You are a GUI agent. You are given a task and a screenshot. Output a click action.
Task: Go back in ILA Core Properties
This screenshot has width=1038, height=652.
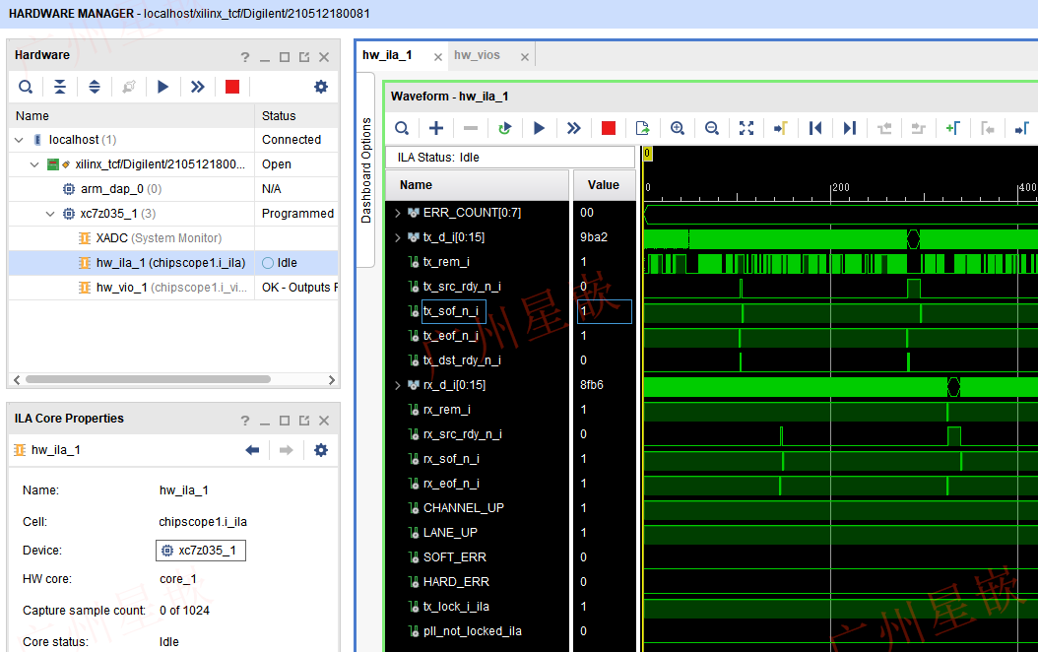[252, 450]
